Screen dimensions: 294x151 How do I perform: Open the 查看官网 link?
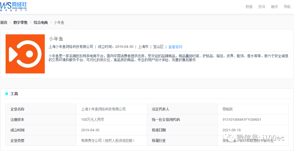click(175, 47)
